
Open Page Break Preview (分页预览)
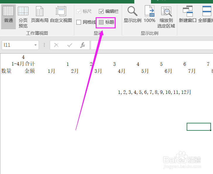[23, 17]
